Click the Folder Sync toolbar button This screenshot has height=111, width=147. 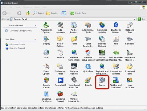pyautogui.click(x=78, y=13)
